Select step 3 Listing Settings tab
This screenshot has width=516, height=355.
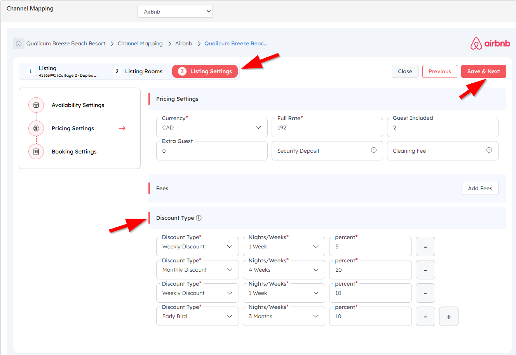click(205, 71)
